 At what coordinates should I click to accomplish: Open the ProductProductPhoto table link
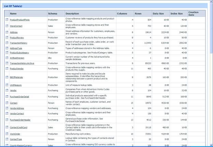pos(20,20)
